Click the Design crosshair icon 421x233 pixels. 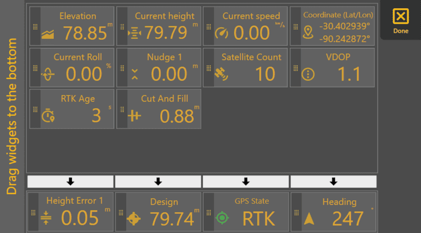point(134,219)
